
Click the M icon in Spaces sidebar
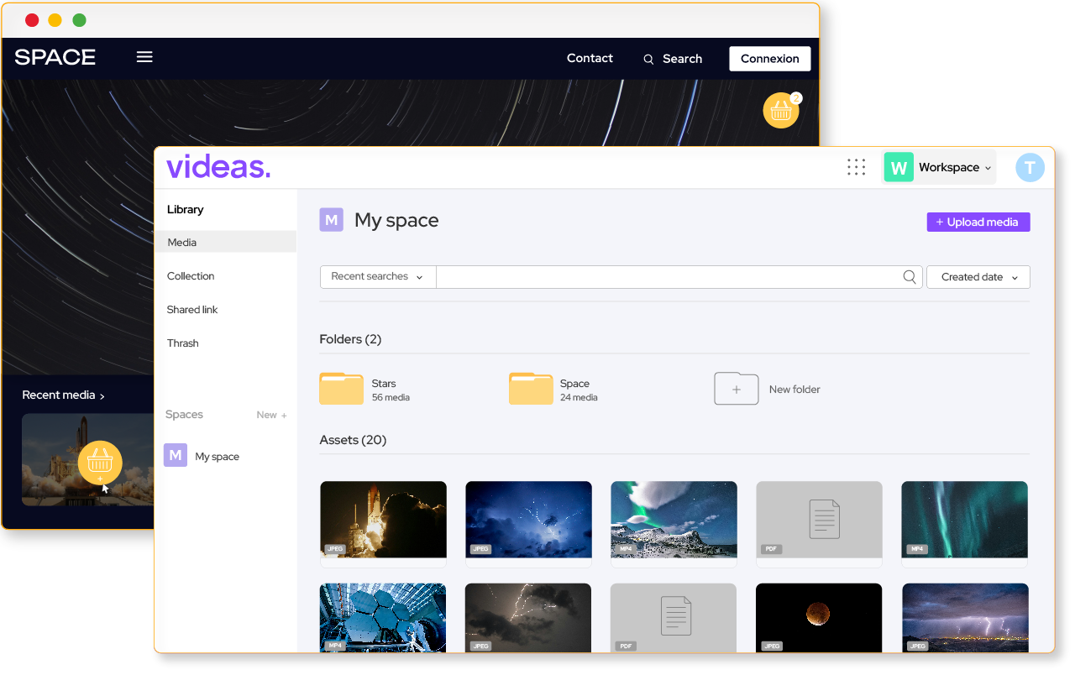coord(176,455)
